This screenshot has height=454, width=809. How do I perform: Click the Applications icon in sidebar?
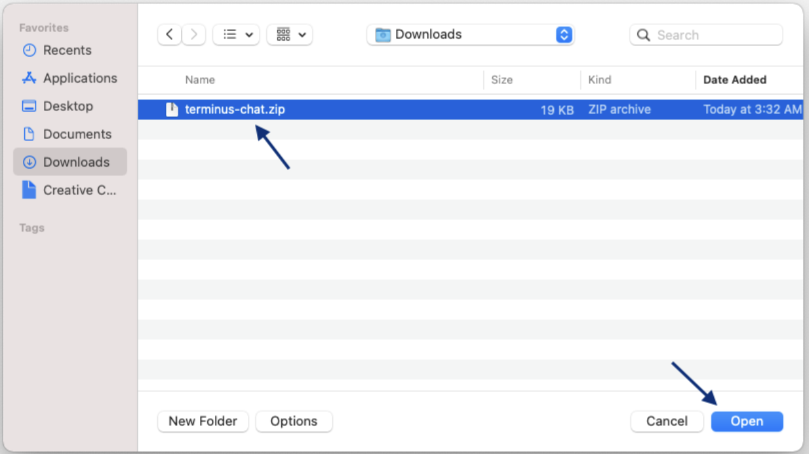[x=29, y=78]
